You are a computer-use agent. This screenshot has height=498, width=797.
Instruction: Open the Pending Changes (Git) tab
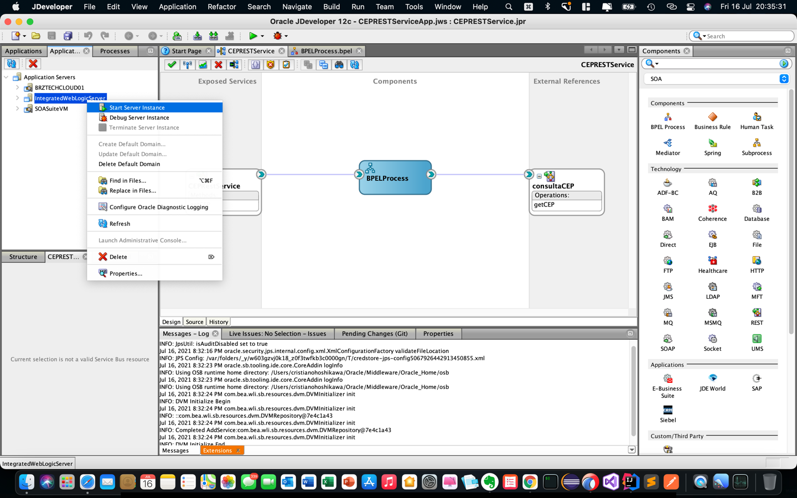click(x=375, y=334)
